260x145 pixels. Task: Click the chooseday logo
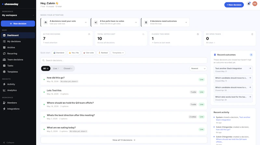10,4
